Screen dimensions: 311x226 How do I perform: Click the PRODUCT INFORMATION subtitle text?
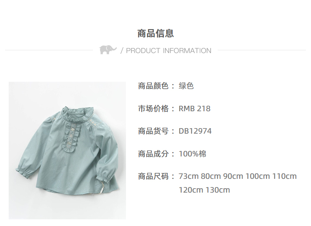(x=168, y=51)
